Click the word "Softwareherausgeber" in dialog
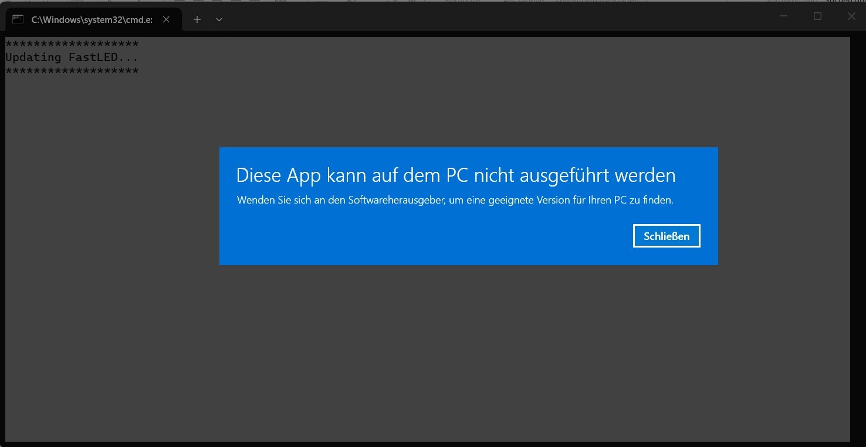Viewport: 866px width, 447px height. (397, 200)
